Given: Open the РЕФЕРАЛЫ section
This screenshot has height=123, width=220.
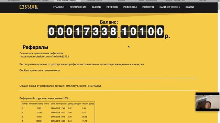Looking at the screenshot, I should click(130, 7).
